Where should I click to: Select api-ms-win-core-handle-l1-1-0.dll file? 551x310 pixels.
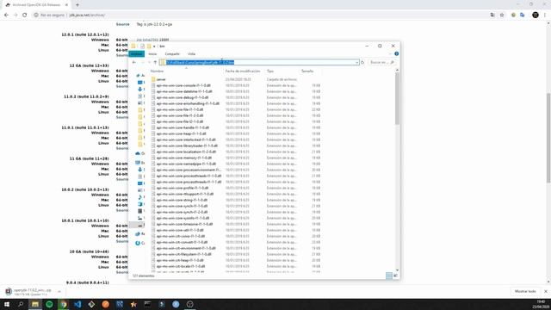click(x=183, y=127)
